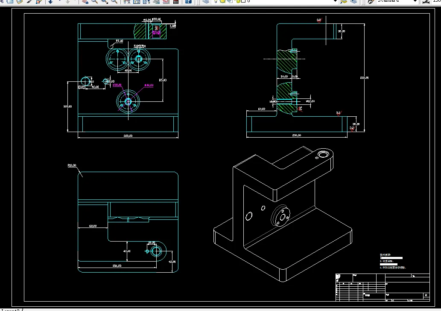Viewport: 441px width, 311px height.
Task: Click the title block table at lower right
Action: point(383,288)
